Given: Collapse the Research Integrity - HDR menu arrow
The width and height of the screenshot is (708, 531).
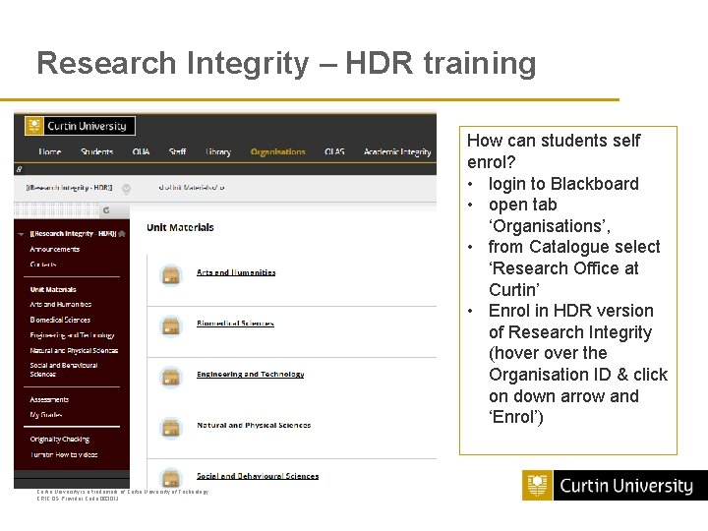Looking at the screenshot, I should [x=21, y=234].
